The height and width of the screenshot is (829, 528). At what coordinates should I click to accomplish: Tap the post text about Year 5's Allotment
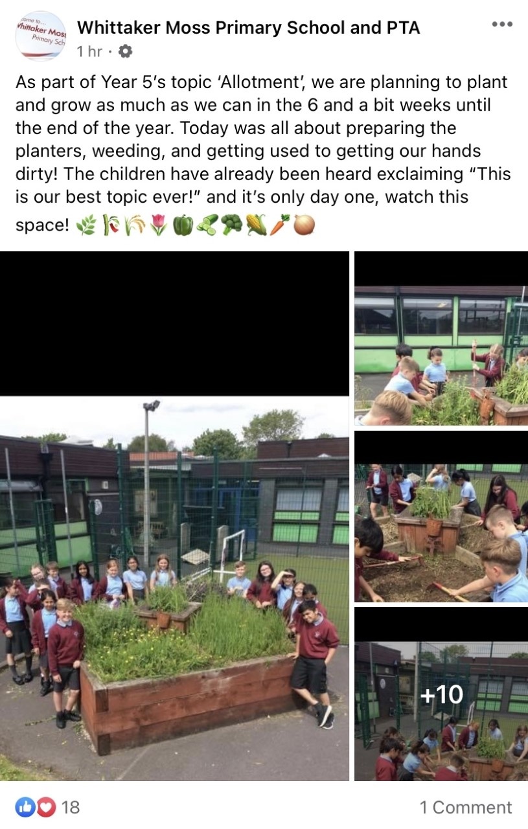[x=263, y=151]
